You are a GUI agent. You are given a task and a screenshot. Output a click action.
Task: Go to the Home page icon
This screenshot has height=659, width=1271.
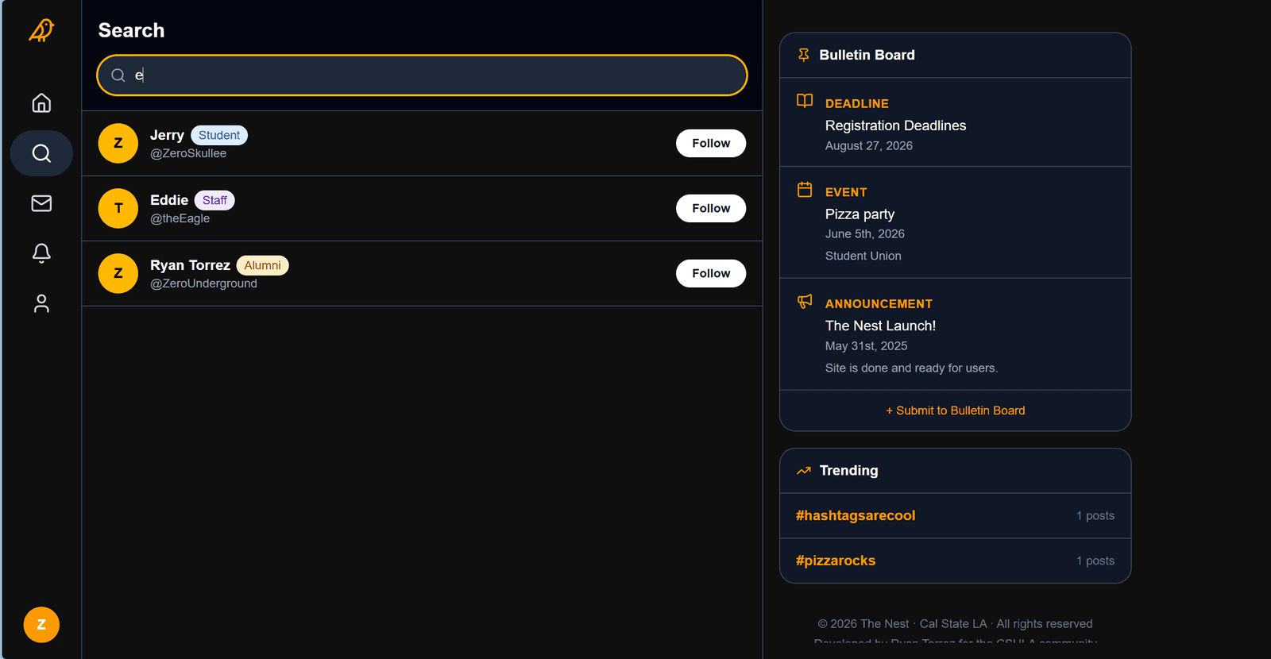tap(41, 103)
